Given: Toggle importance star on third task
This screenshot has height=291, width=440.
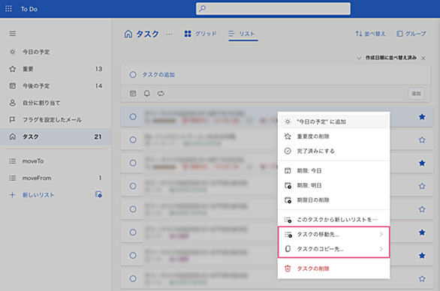Looking at the screenshot, I should pos(422,163).
